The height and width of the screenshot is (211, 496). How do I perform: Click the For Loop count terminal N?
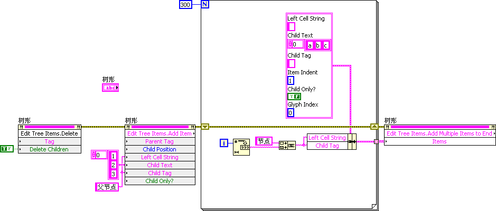(x=204, y=5)
